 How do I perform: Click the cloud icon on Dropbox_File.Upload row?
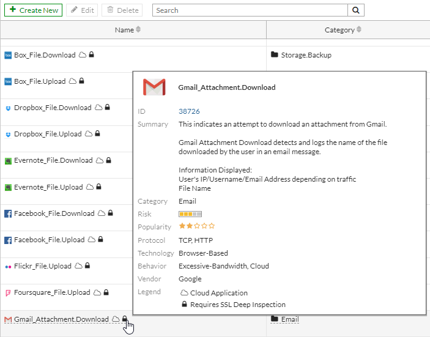coord(88,134)
